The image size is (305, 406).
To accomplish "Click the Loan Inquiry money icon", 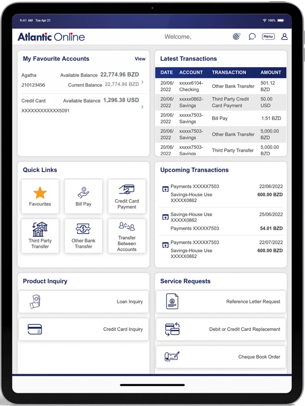I will tap(35, 301).
